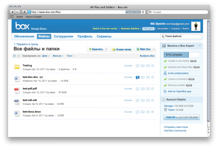The height and width of the screenshot is (148, 218).
Task: Open the bookmarks book icon
Action: pyautogui.click(x=12, y=17)
